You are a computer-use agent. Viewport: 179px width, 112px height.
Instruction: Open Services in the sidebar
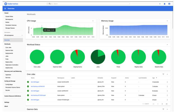click(x=8, y=78)
